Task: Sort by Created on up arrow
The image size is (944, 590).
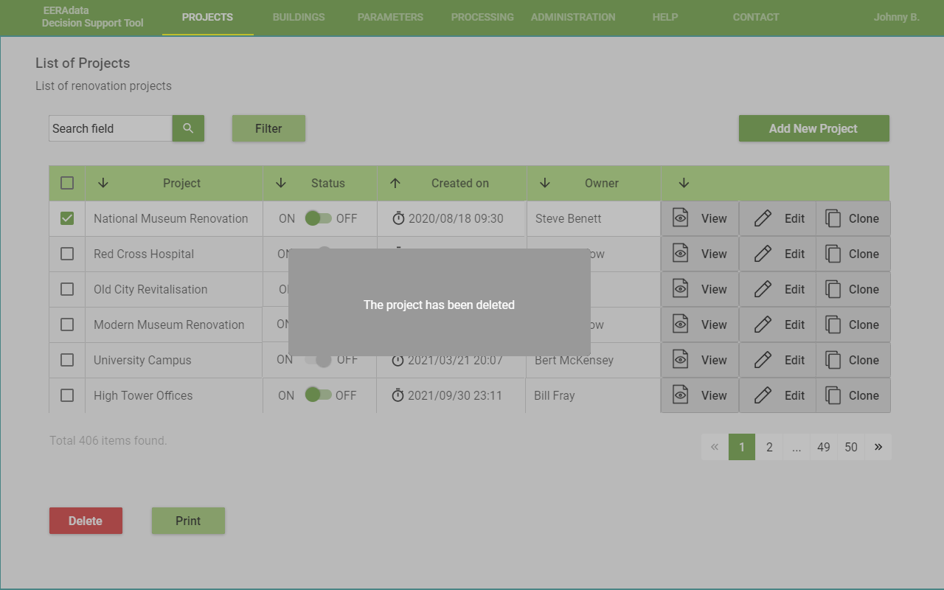Action: click(x=395, y=183)
